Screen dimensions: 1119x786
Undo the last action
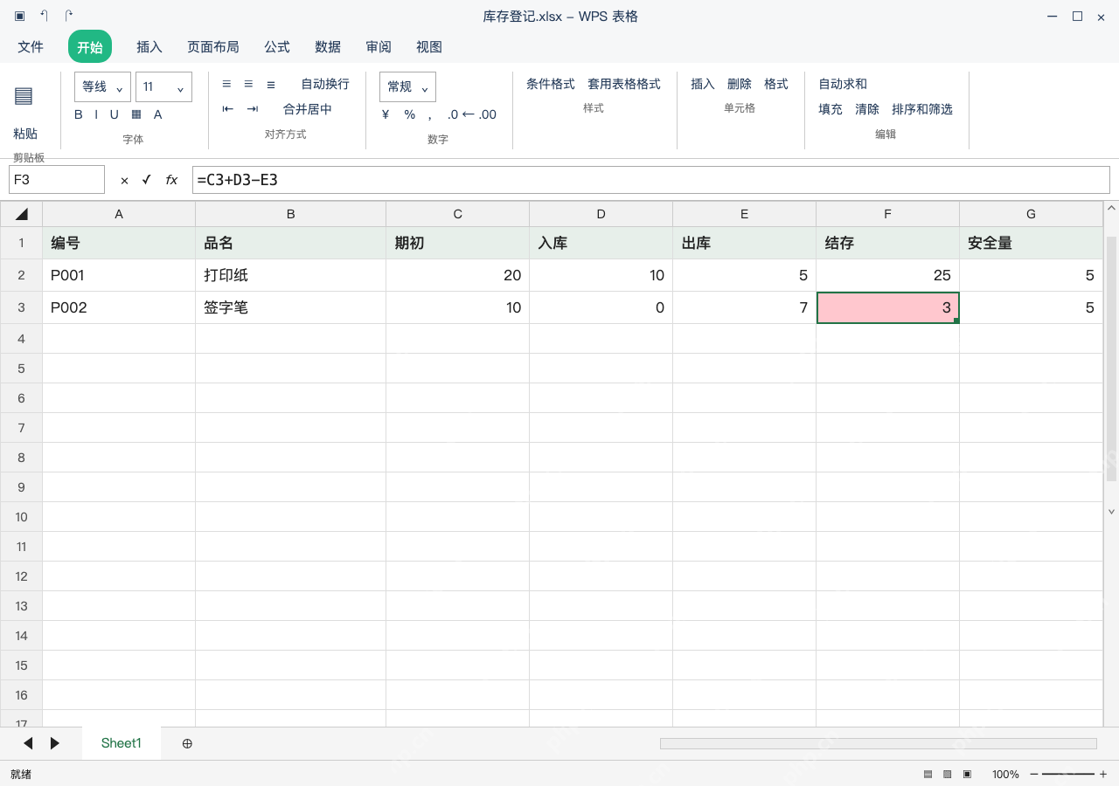coord(45,17)
